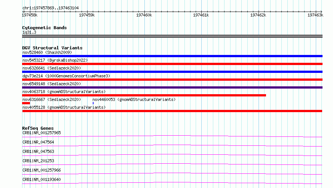
Task: Select the red bar under nsv4063718
Action: coord(144,95)
